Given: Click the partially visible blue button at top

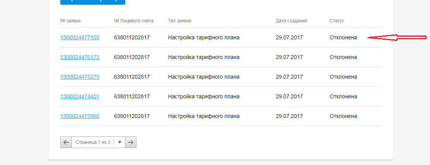Looking at the screenshot, I should coord(93,2).
